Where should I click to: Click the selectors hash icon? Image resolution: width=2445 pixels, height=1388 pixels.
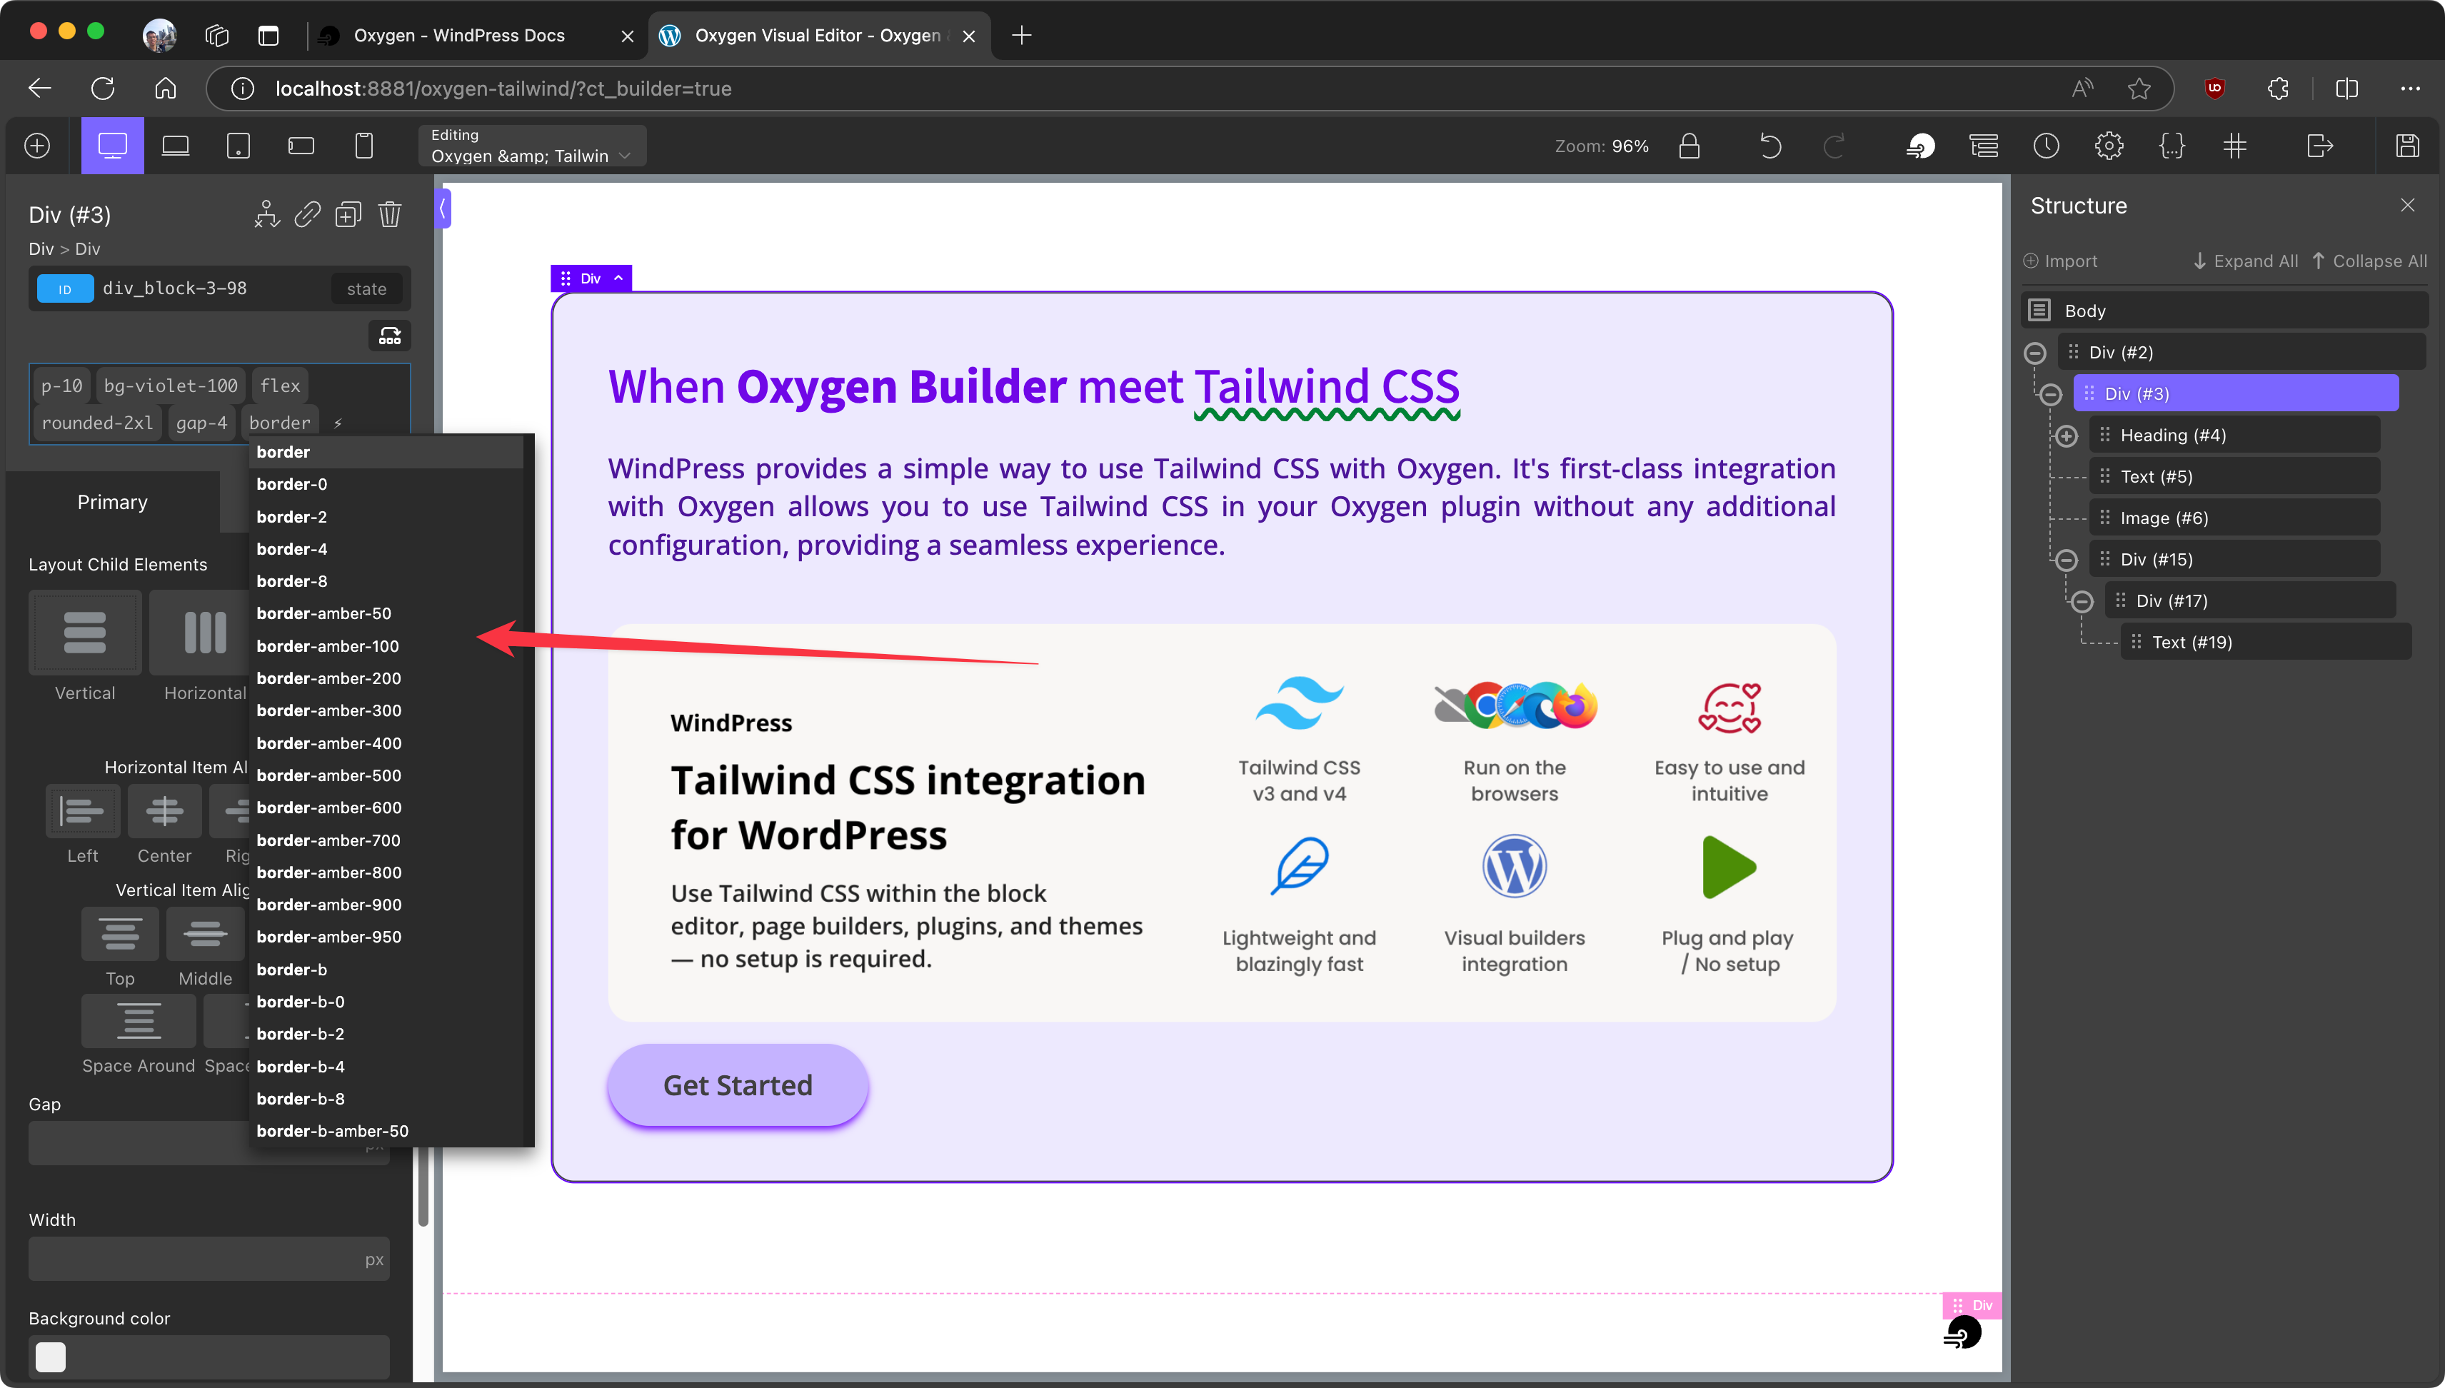2234,146
